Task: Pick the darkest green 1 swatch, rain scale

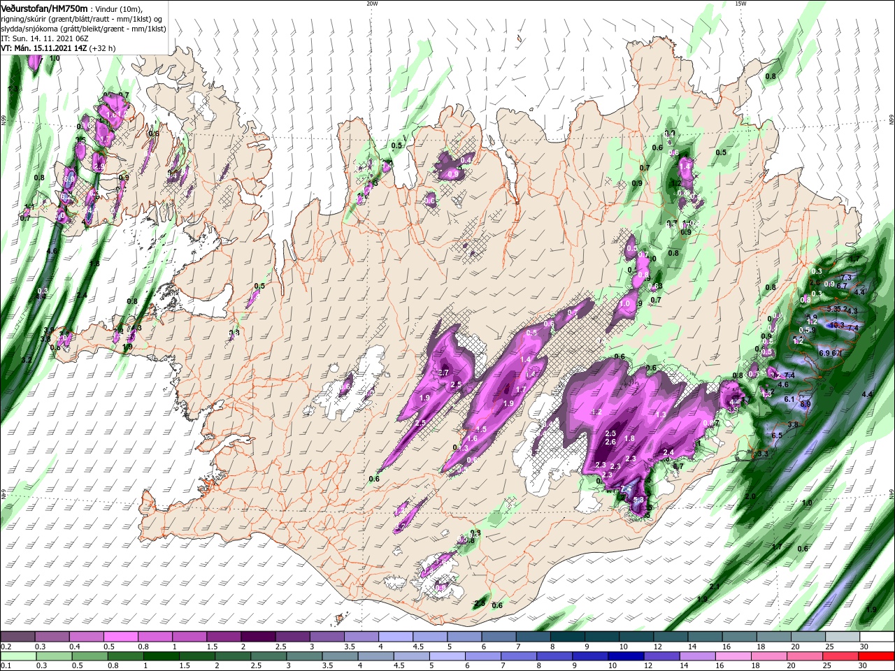Action: [x=162, y=656]
